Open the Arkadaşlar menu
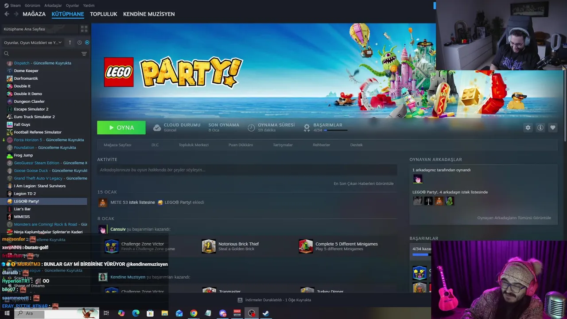Image resolution: width=567 pixels, height=319 pixels. [x=53, y=5]
